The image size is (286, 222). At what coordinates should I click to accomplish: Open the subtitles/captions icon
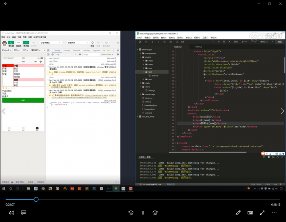[x=23, y=213]
